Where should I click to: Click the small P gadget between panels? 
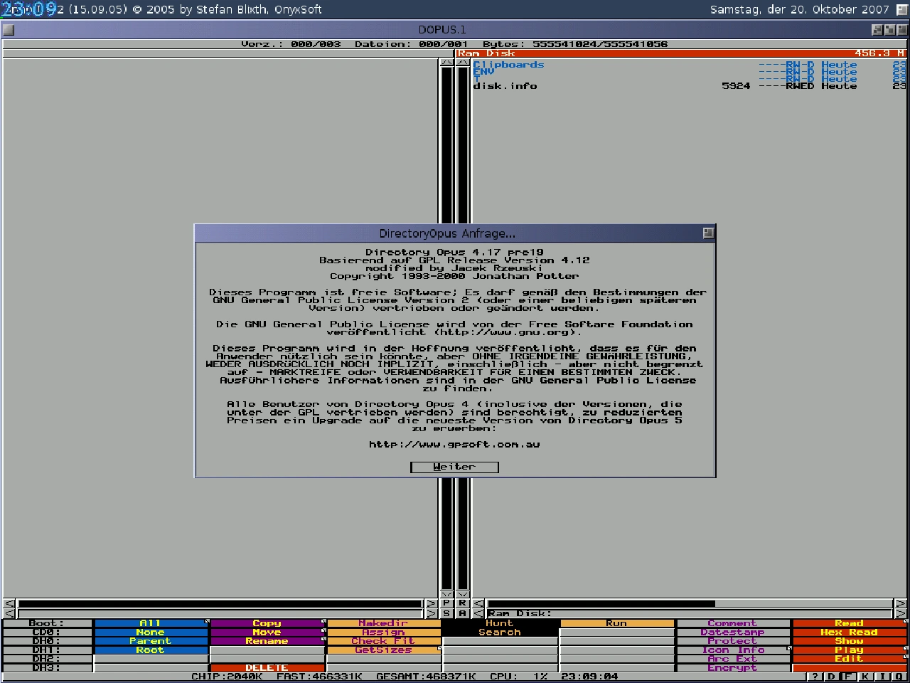pos(446,603)
